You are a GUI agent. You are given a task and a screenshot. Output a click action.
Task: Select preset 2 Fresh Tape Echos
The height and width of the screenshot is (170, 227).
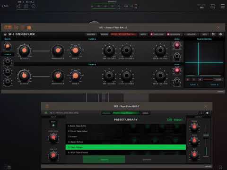126,131
